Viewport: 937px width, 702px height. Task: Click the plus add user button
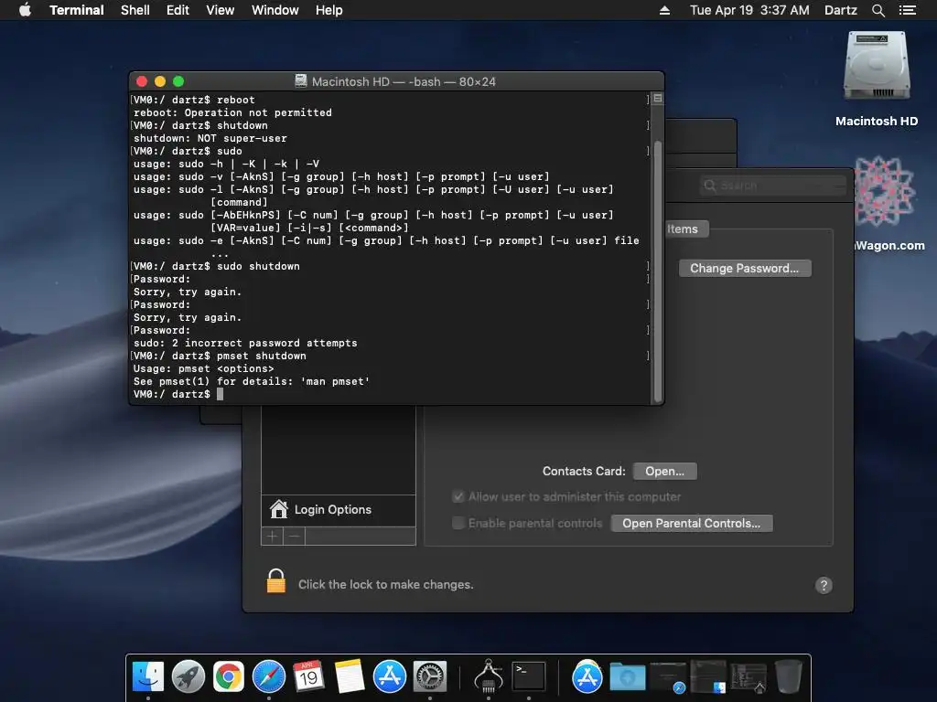click(x=272, y=536)
